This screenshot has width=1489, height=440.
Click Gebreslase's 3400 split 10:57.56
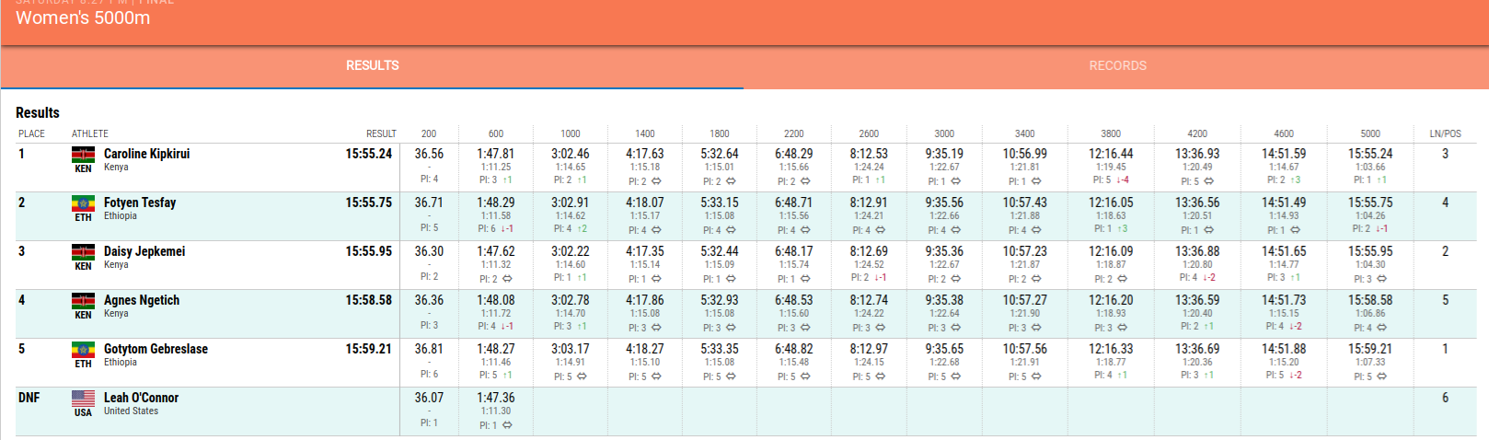click(1025, 349)
